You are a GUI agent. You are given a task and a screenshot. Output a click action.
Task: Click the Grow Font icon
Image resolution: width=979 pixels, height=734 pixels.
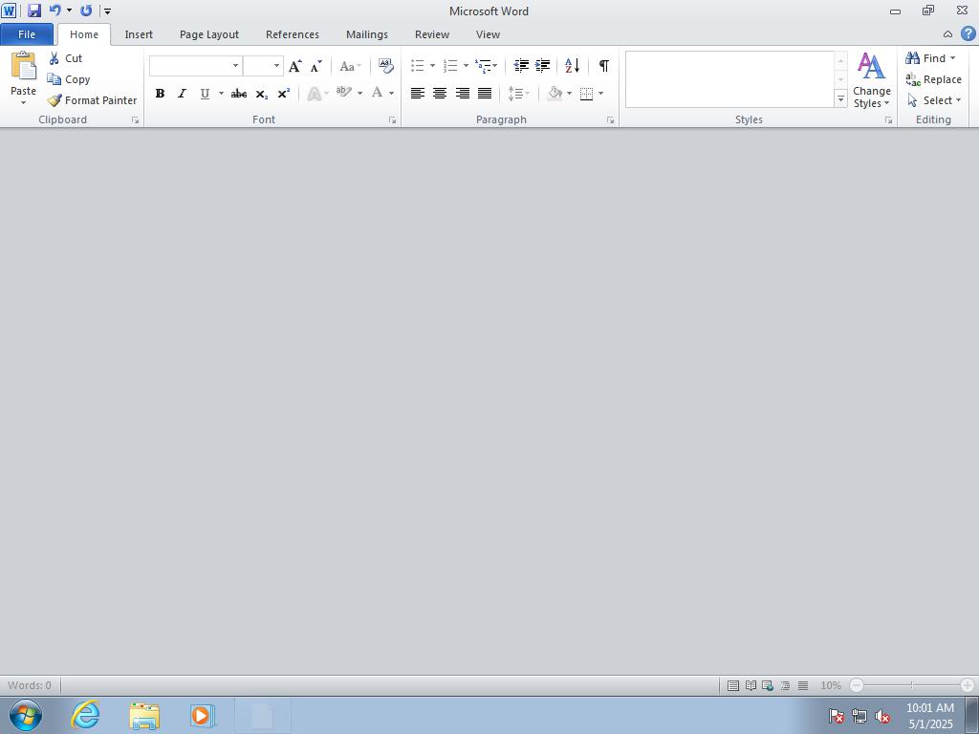click(295, 66)
